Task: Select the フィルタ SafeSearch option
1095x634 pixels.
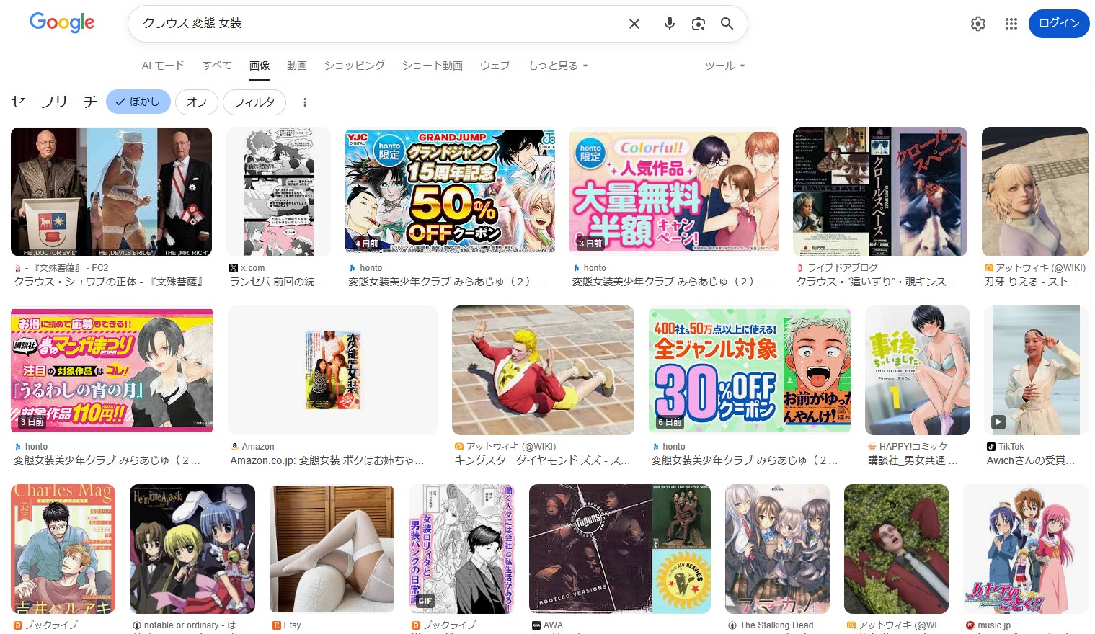Action: (254, 102)
